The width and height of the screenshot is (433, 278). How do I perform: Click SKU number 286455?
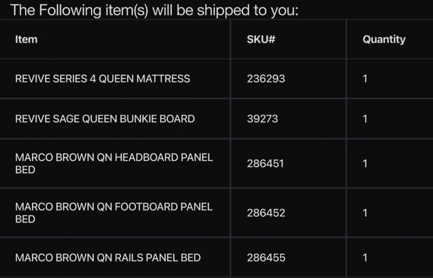[266, 258]
